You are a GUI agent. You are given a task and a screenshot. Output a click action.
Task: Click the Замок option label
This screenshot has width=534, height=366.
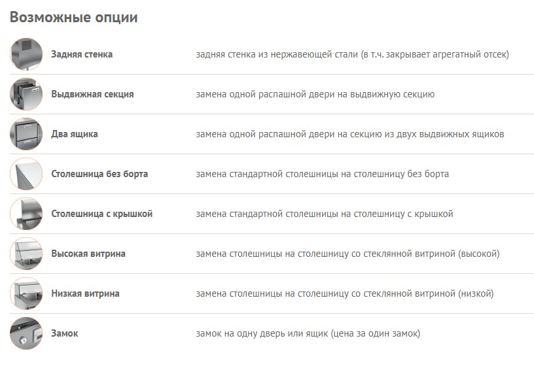tap(64, 333)
